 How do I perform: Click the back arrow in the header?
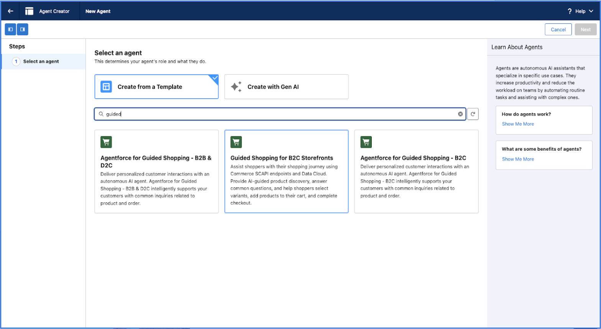click(x=10, y=11)
